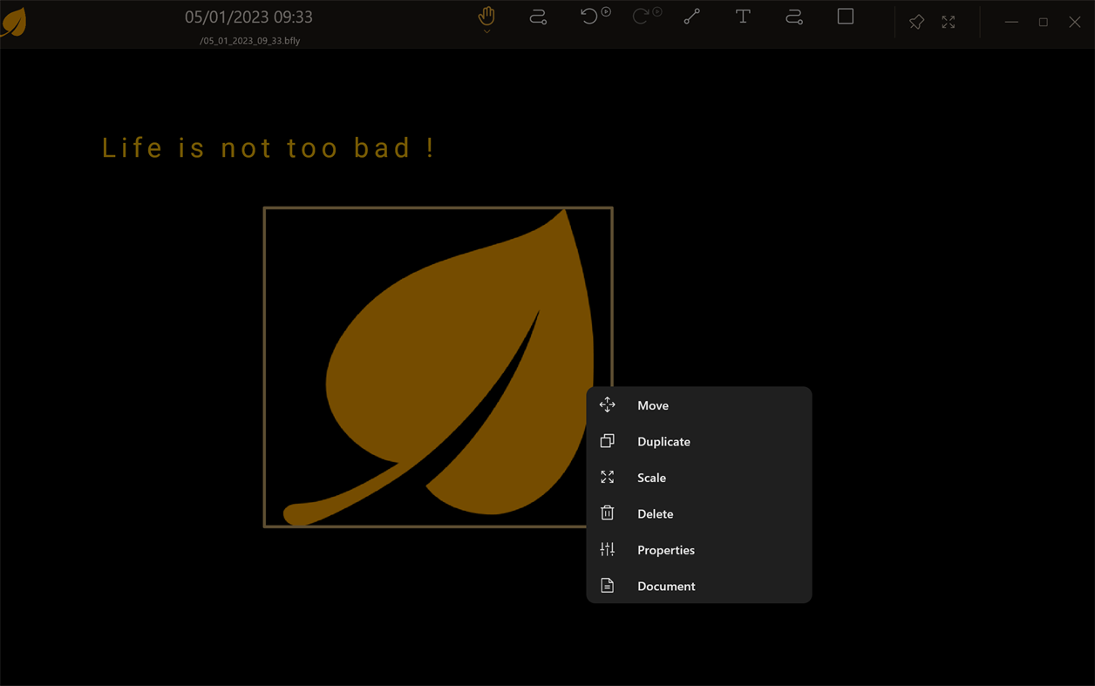
Task: Click the Undo icon
Action: 591,16
